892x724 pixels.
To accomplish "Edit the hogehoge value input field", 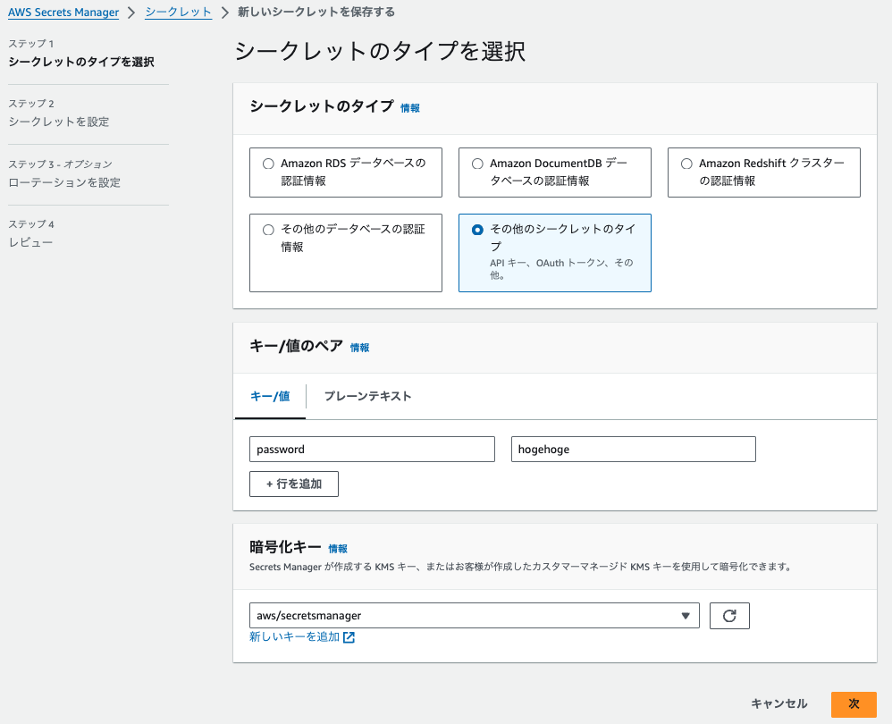I will (633, 449).
